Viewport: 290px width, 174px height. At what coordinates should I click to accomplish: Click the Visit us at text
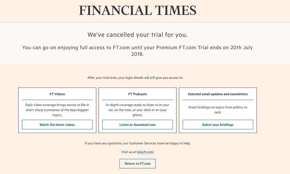point(129,152)
